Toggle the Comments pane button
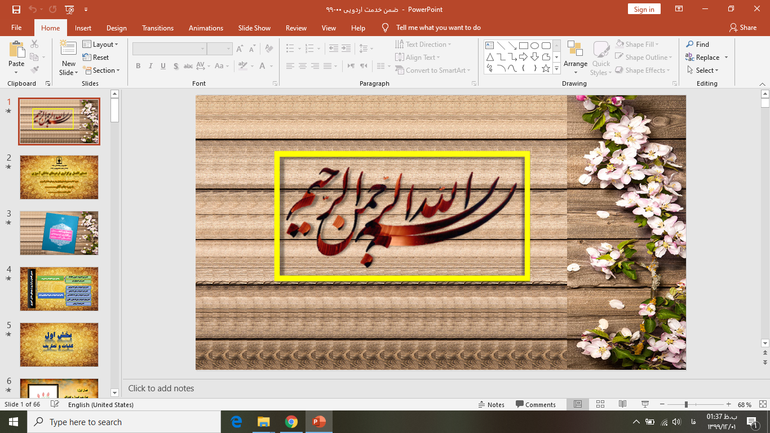Image resolution: width=770 pixels, height=433 pixels. [x=535, y=405]
